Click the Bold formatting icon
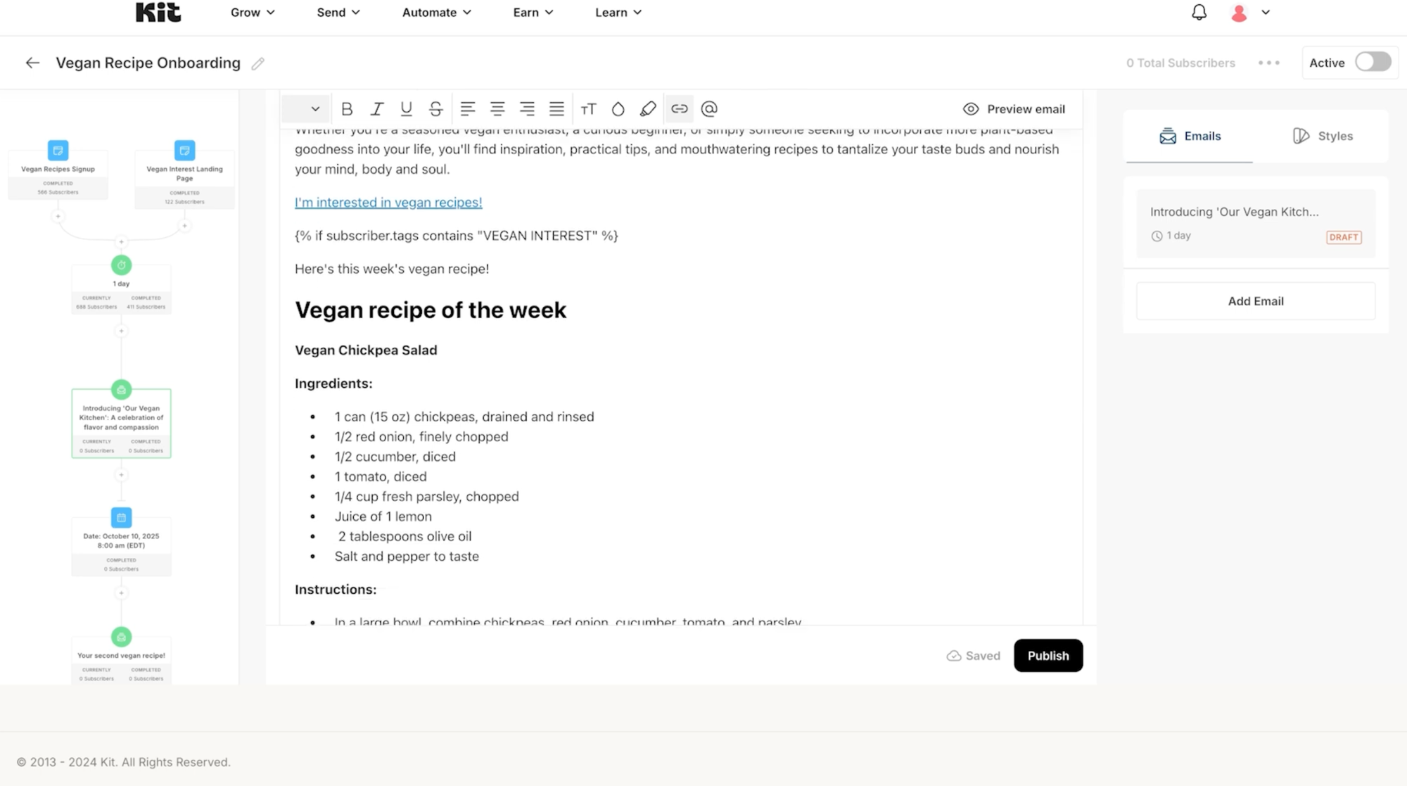The height and width of the screenshot is (786, 1407). (x=346, y=108)
